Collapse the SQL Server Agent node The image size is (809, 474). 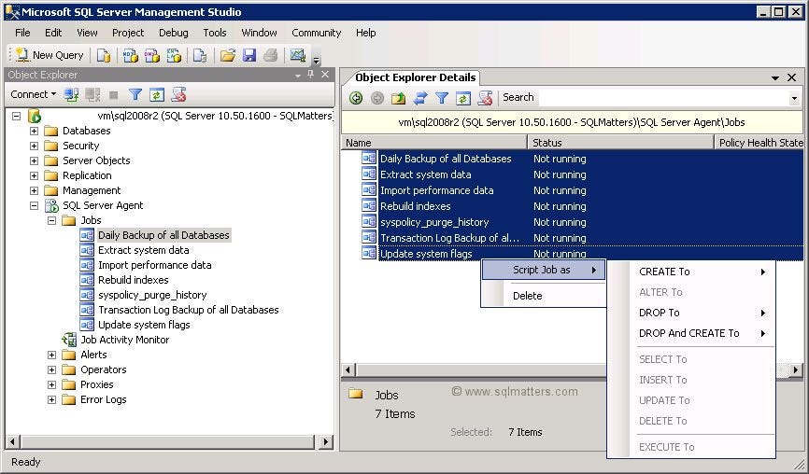coord(34,205)
